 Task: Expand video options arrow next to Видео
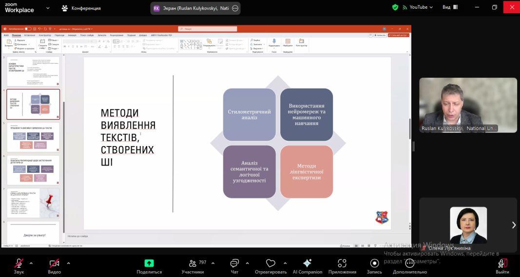coord(68,263)
